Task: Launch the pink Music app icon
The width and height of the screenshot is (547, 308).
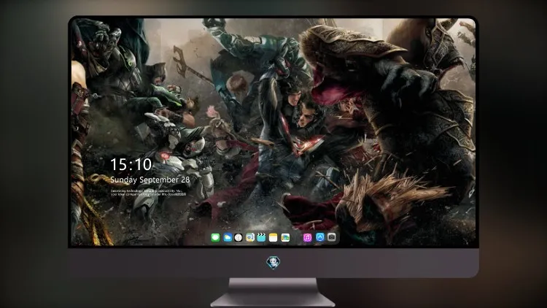Action: coord(307,237)
